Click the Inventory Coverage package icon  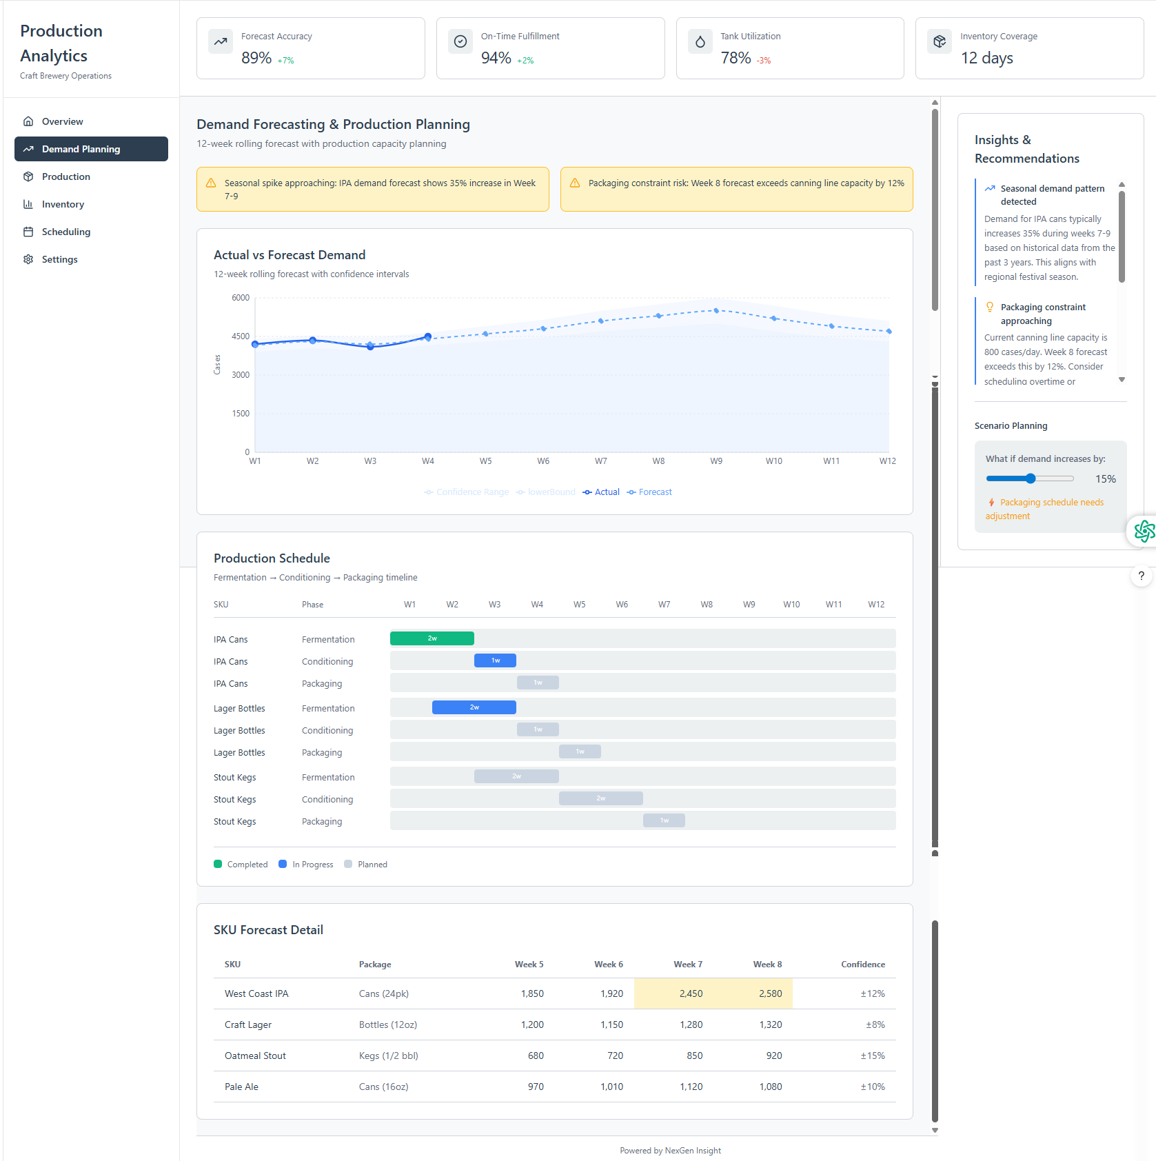click(939, 41)
